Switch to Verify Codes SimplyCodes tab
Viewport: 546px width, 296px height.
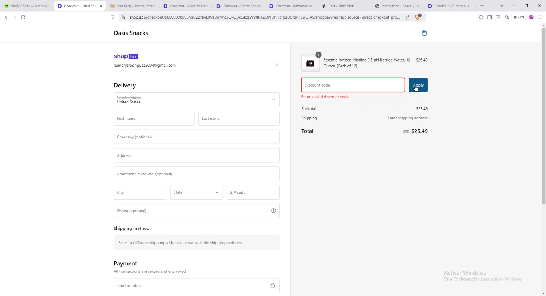[27, 6]
